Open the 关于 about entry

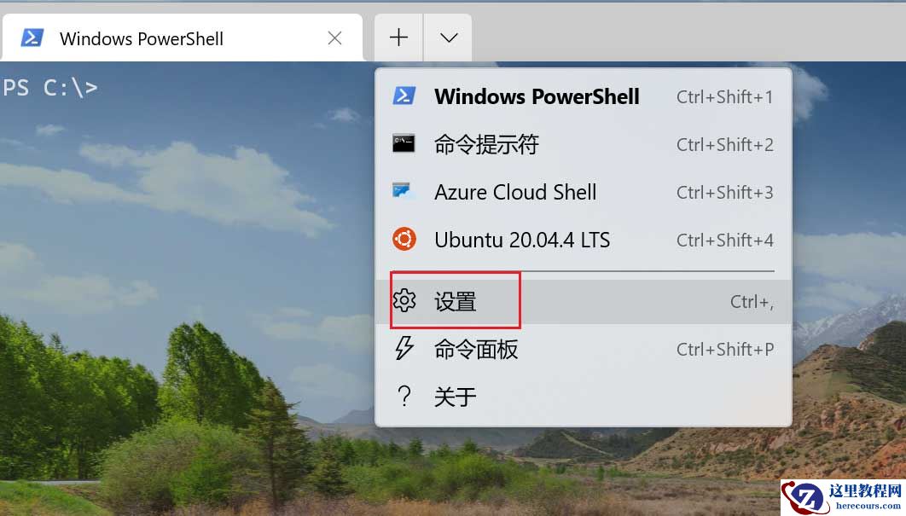point(455,395)
